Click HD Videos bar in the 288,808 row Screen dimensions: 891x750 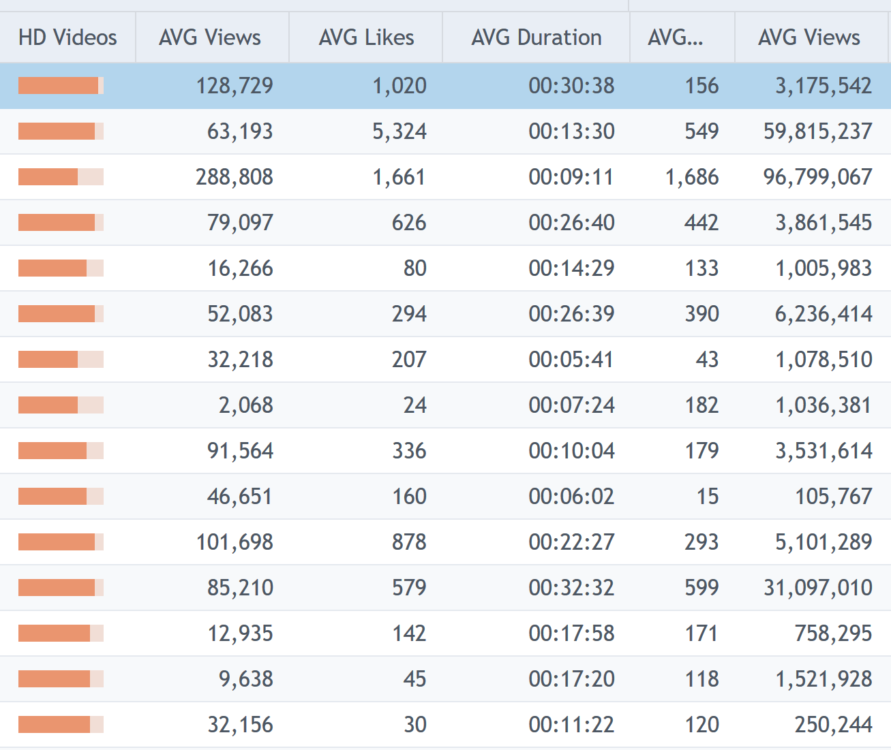coord(61,177)
